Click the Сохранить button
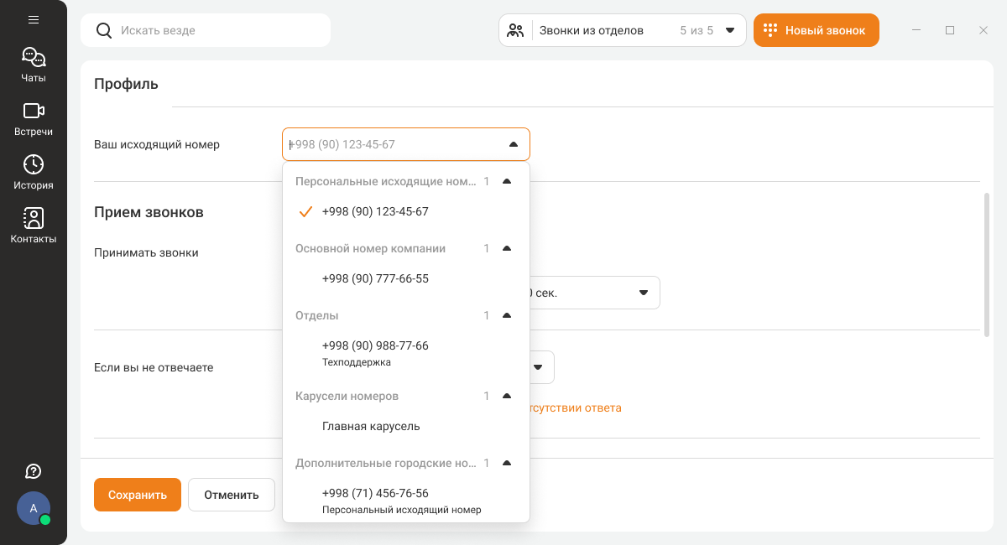 point(138,495)
